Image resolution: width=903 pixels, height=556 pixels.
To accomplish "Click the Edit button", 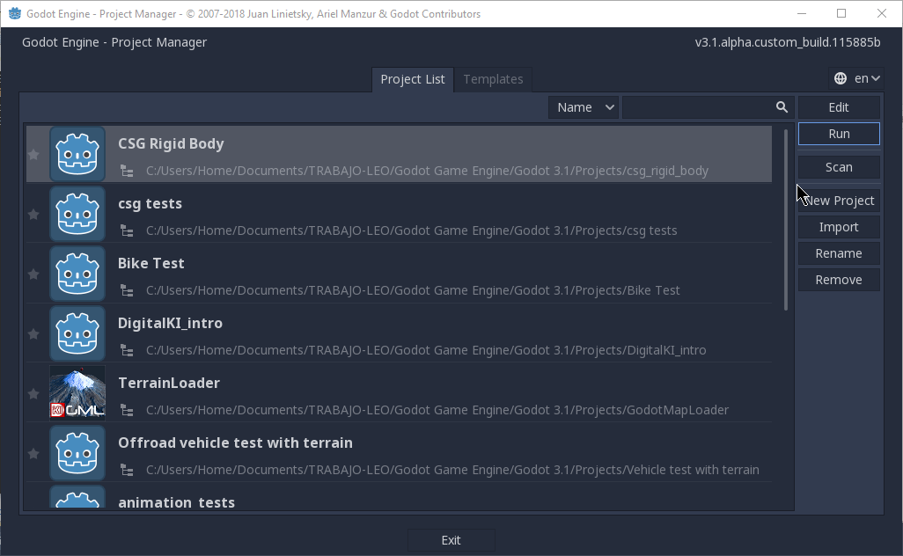I will 839,107.
